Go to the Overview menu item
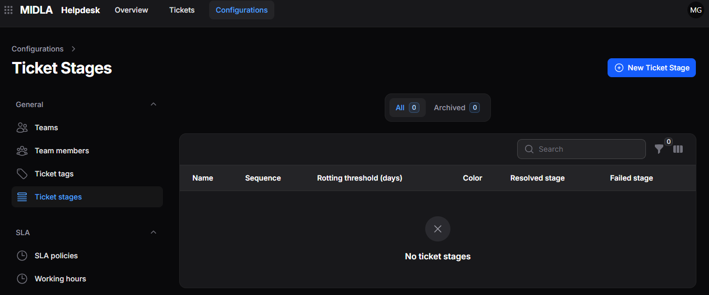 [x=131, y=10]
